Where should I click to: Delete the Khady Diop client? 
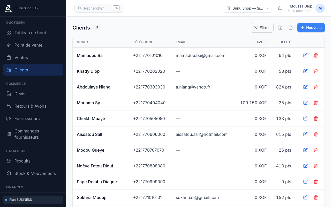click(316, 71)
